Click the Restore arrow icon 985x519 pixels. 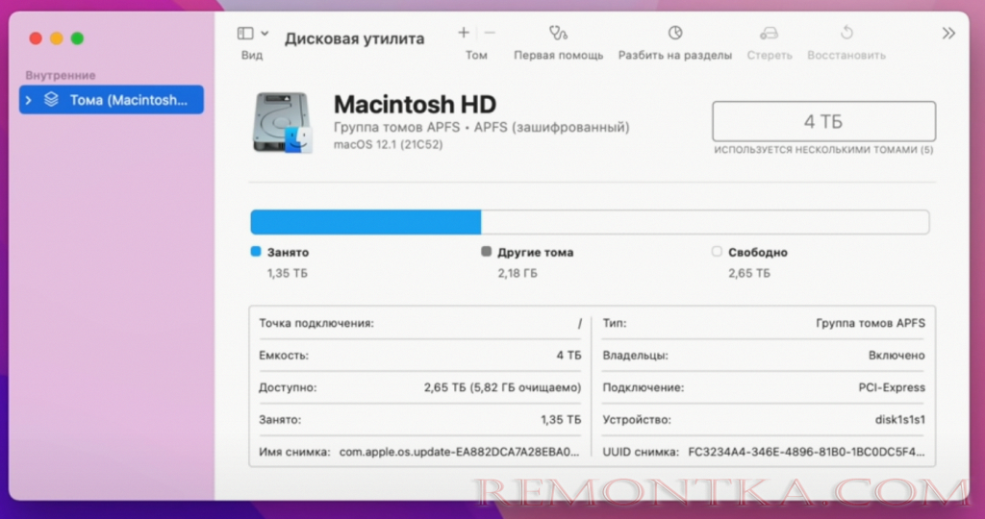[846, 33]
